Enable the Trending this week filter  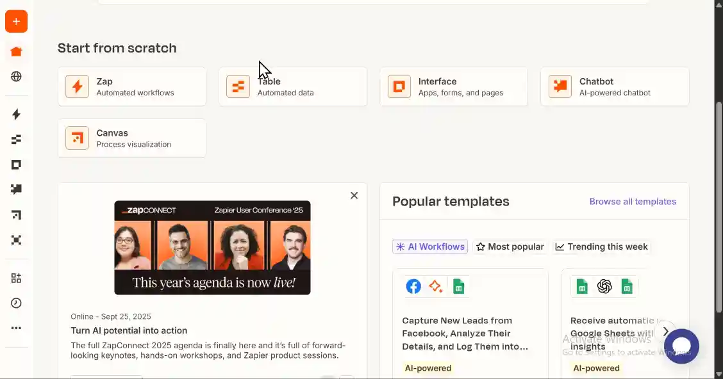tap(601, 246)
